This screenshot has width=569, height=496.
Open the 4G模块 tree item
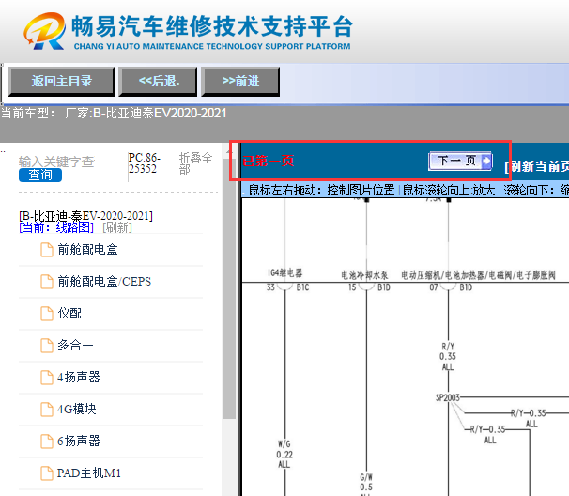pyautogui.click(x=77, y=409)
